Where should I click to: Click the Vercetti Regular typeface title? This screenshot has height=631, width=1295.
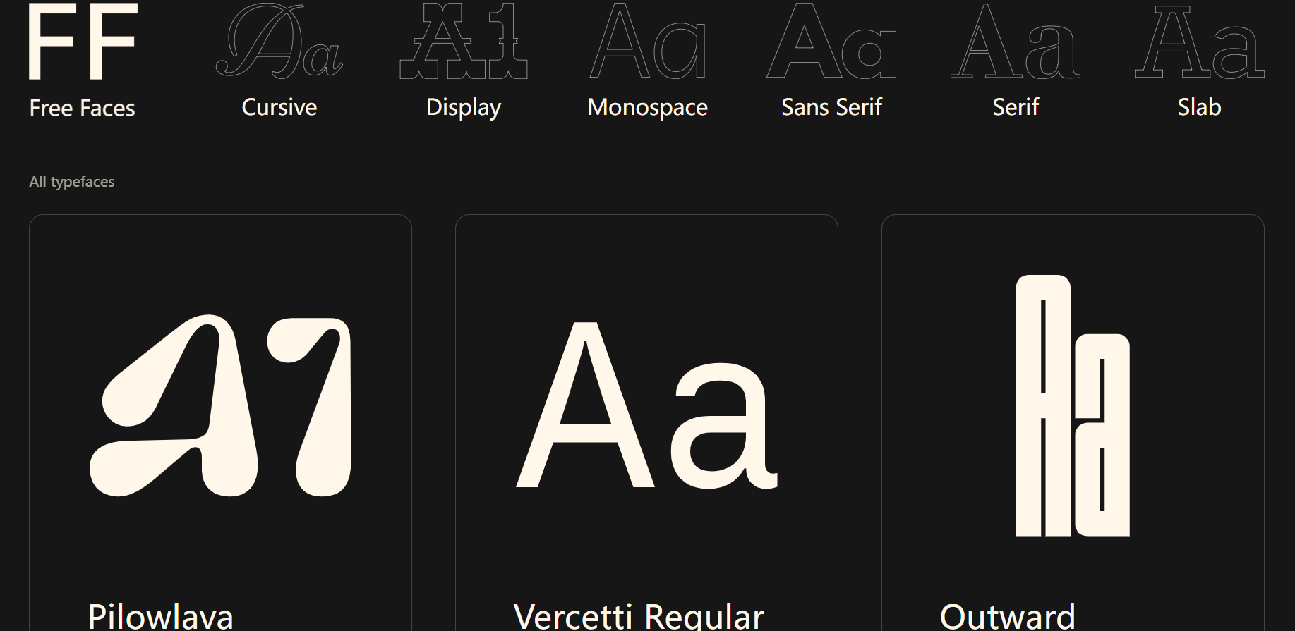pos(639,616)
